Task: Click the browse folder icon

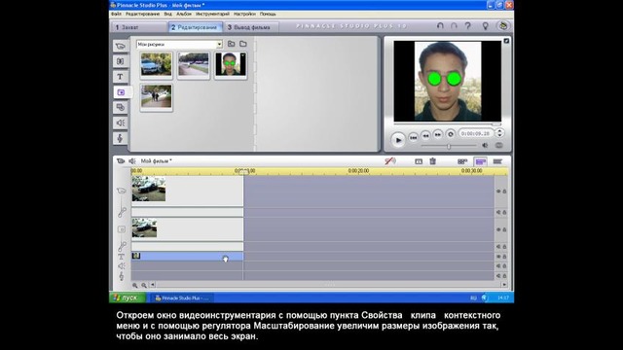Action: (243, 44)
